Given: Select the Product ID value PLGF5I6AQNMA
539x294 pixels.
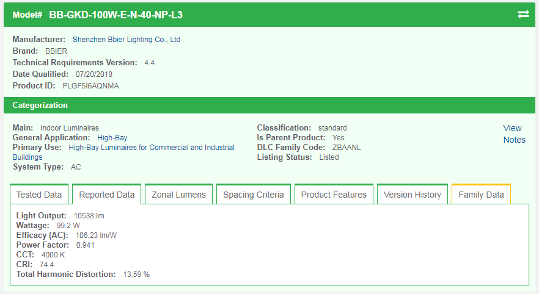Looking at the screenshot, I should pyautogui.click(x=90, y=86).
